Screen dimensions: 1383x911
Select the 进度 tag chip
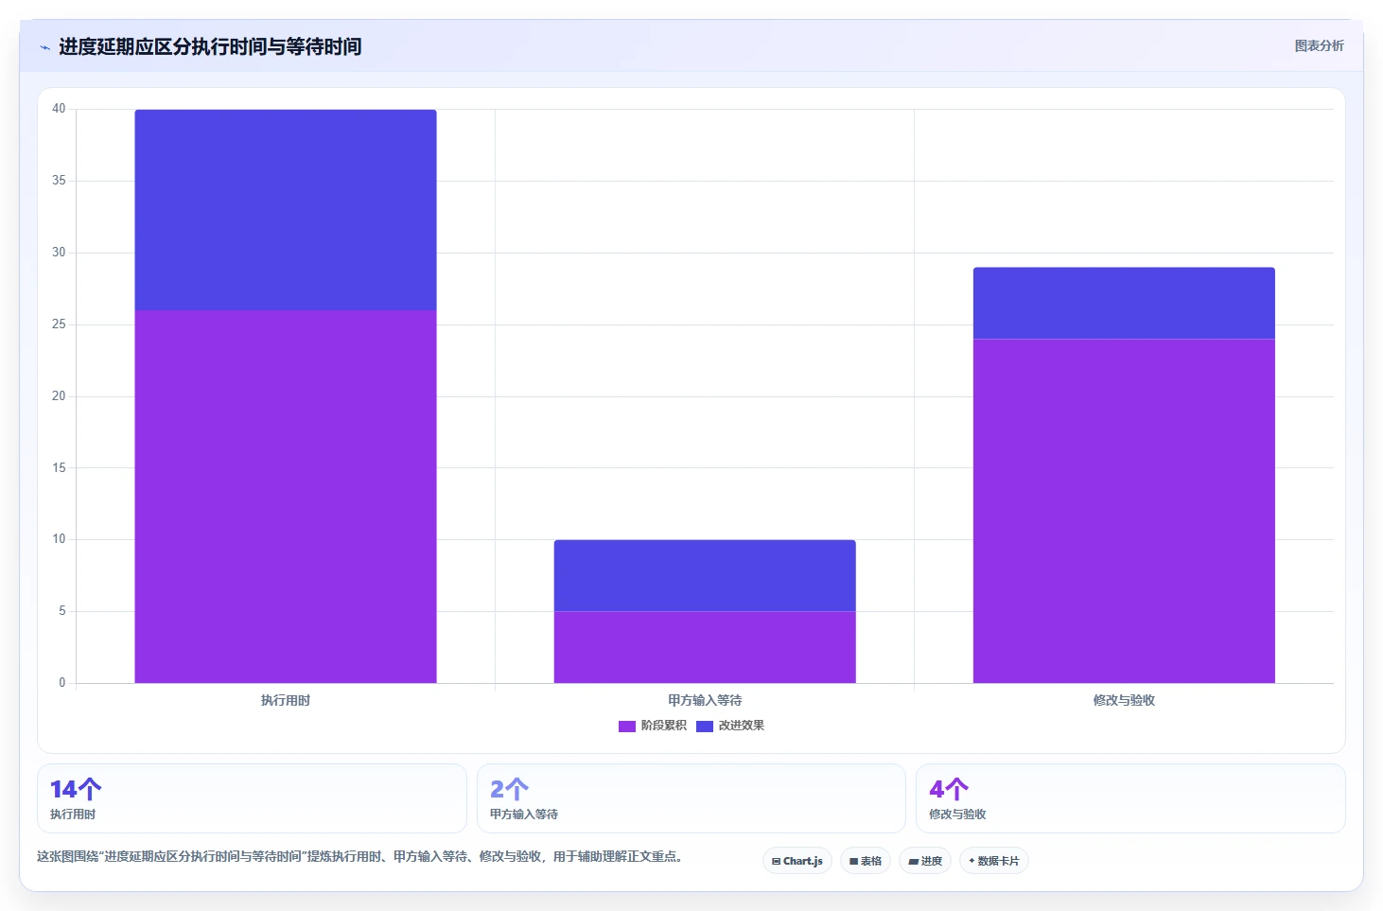925,861
